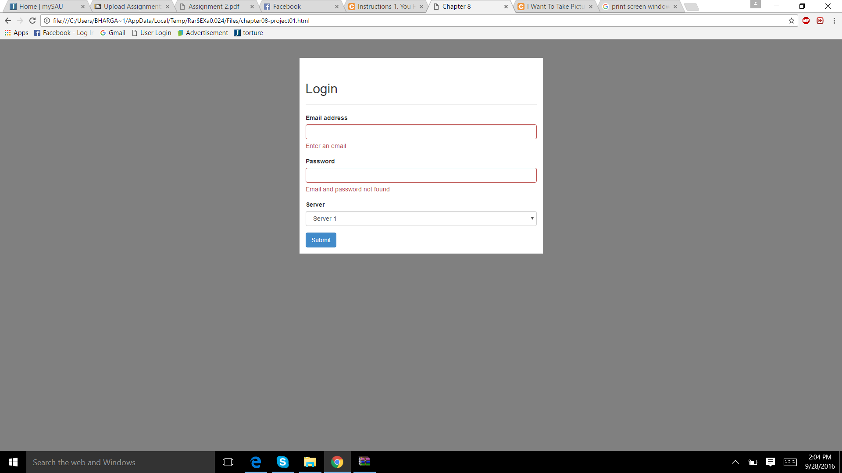Launch Microsoft Edge from the taskbar
Screen dimensions: 842x473
click(256, 462)
